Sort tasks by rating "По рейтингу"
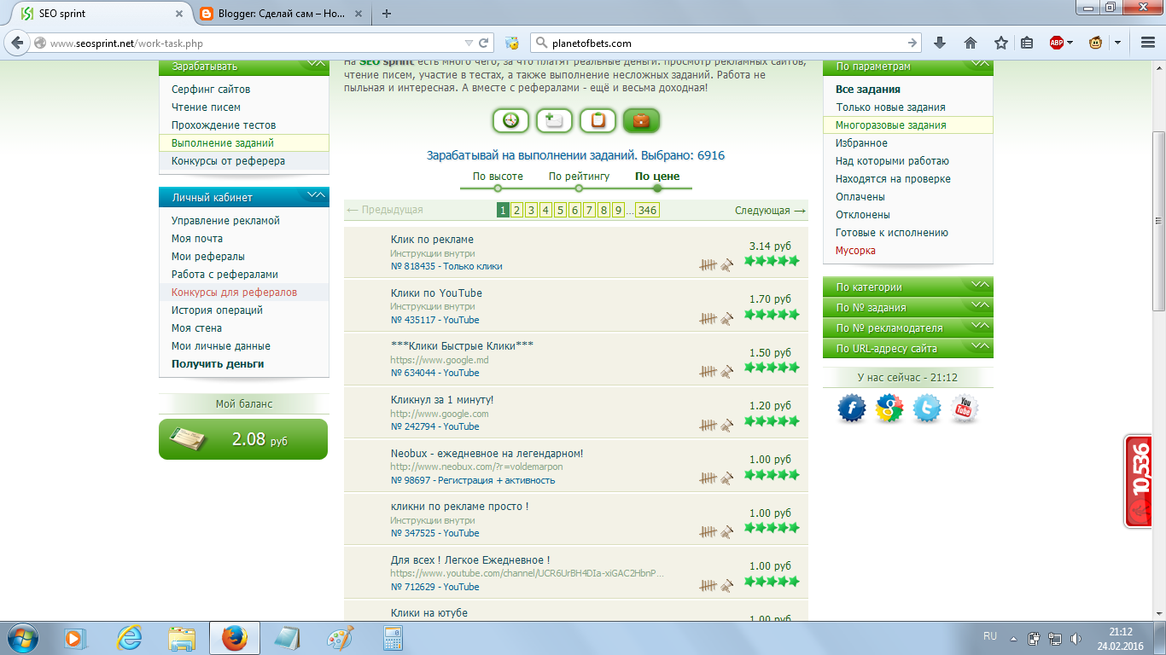Viewport: 1166px width, 655px height. (579, 177)
